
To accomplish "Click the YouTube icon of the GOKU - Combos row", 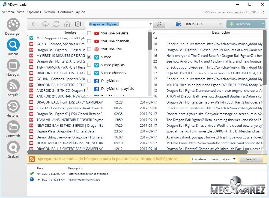I will pyautogui.click(x=31, y=44).
